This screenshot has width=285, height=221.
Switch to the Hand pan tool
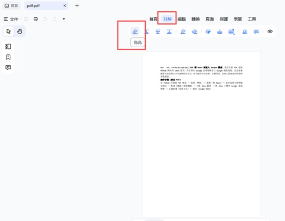pyautogui.click(x=20, y=31)
